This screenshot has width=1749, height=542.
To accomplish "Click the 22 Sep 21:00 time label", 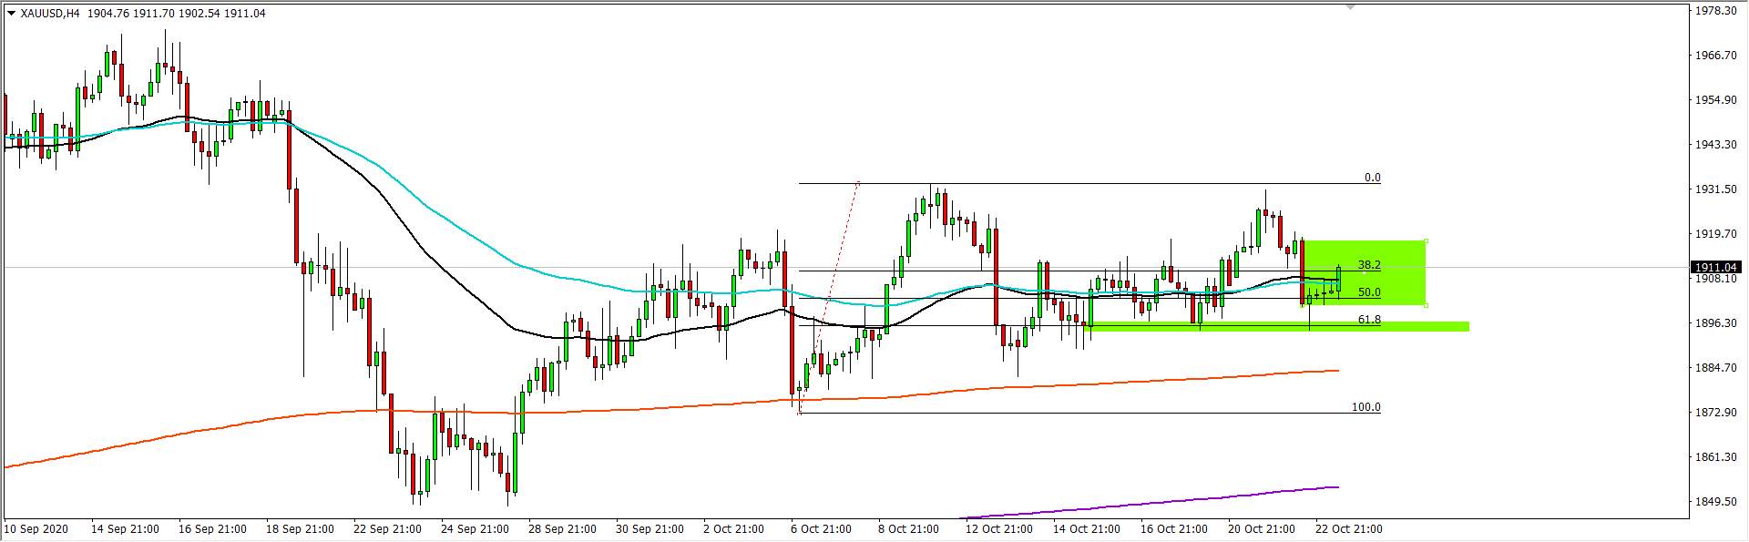I will coord(387,529).
